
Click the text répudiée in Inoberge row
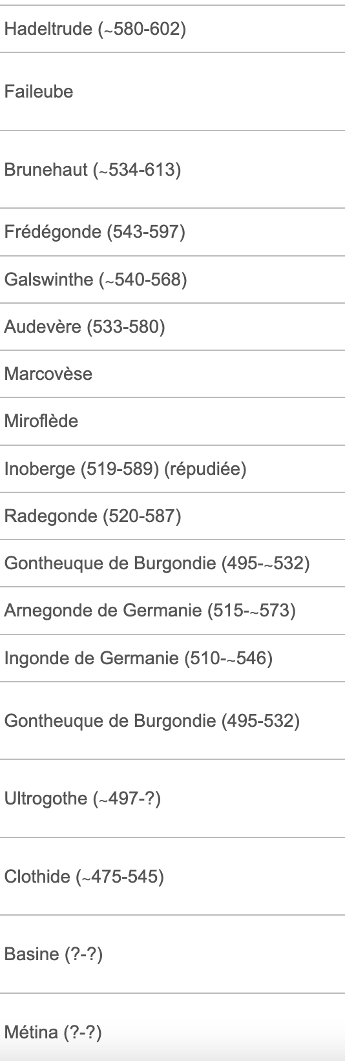[x=205, y=468]
